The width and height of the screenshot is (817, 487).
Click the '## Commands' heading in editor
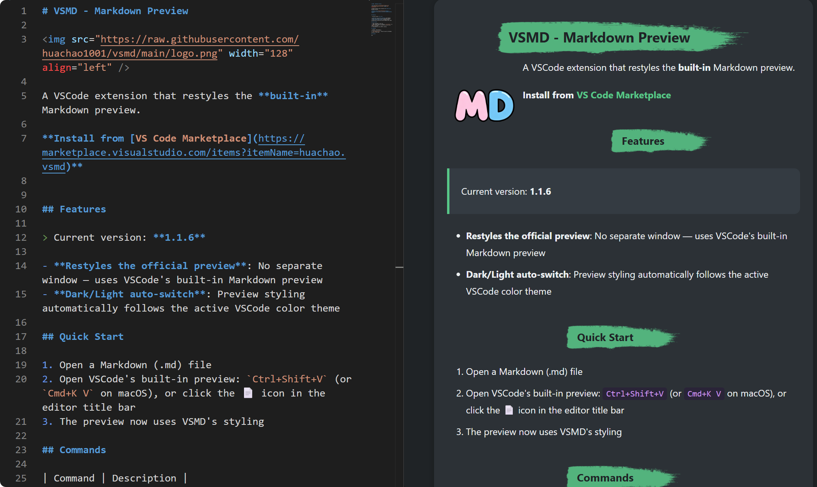(74, 450)
